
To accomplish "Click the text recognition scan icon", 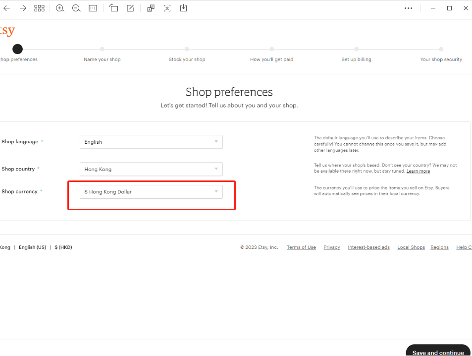I will 167,8.
